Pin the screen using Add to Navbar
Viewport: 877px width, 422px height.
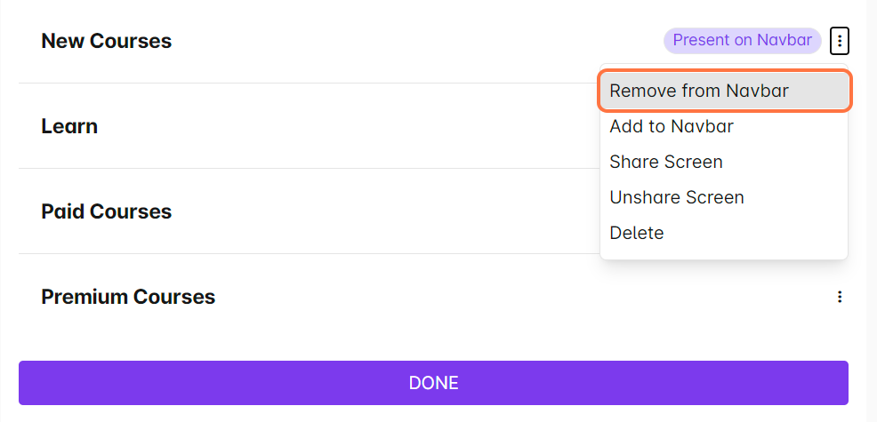[672, 126]
